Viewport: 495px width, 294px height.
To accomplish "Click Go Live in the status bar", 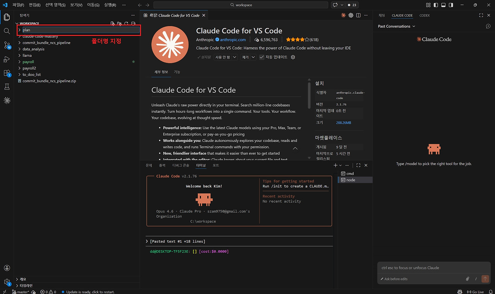I will pos(475,292).
